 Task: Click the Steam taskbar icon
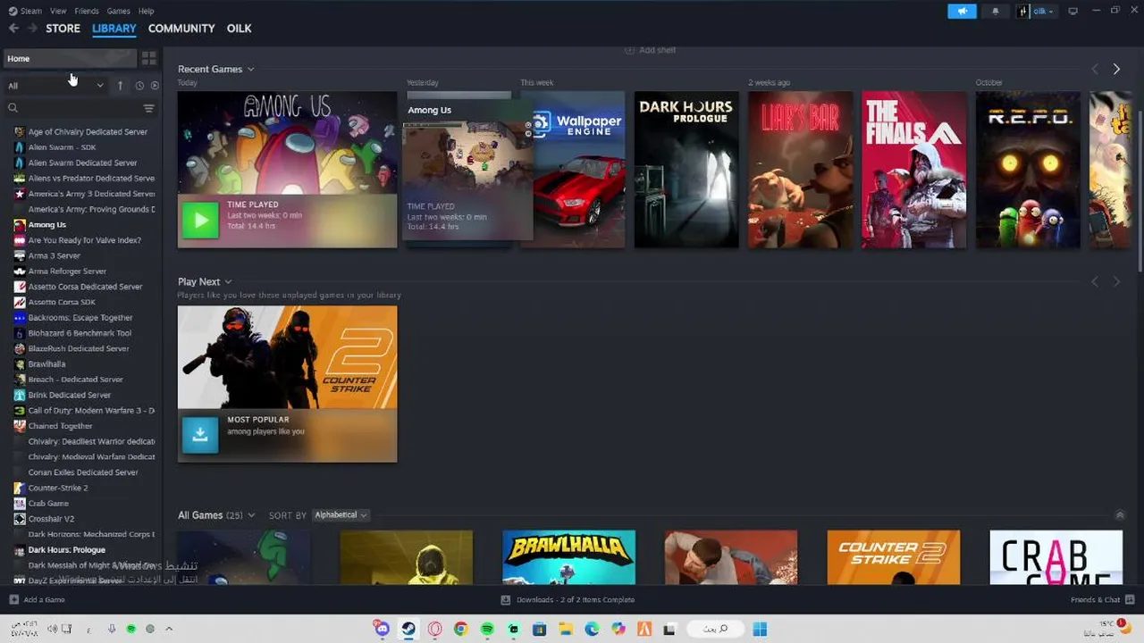click(x=408, y=629)
